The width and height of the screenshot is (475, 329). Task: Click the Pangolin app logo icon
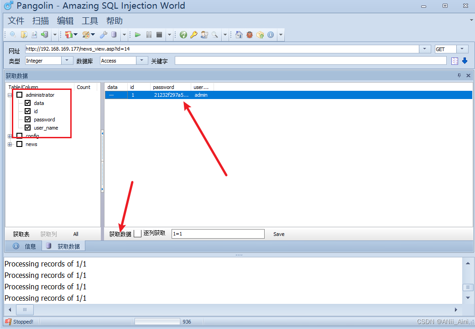coord(9,5)
